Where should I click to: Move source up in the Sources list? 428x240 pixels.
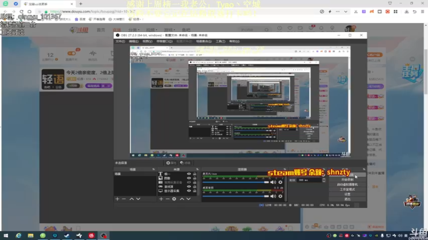[182, 199]
